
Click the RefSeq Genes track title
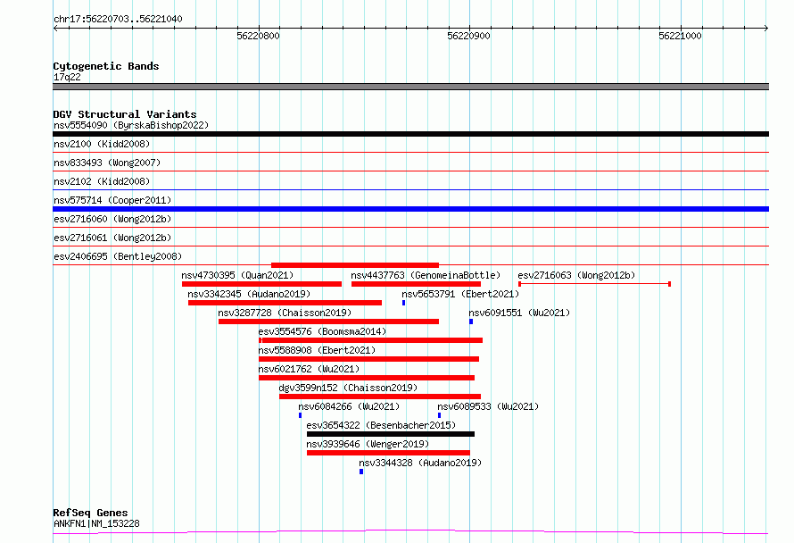click(x=90, y=513)
